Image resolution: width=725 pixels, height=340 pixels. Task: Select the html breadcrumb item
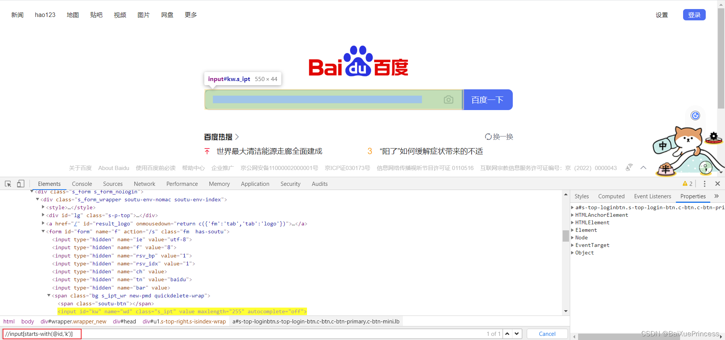click(x=9, y=321)
